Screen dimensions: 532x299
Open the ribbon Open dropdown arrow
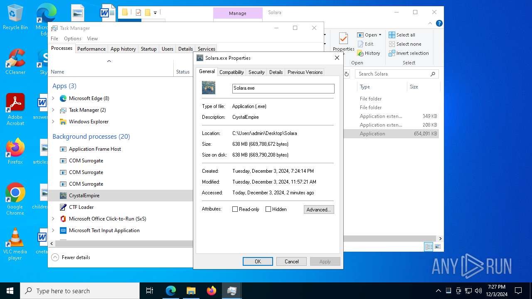(x=380, y=35)
